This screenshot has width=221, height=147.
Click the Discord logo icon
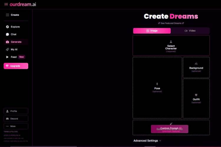[7, 119]
